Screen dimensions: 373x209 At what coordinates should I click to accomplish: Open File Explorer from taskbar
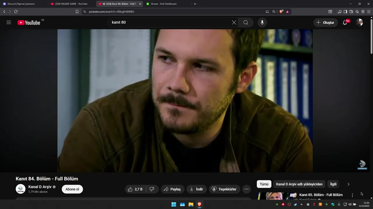[191, 204]
